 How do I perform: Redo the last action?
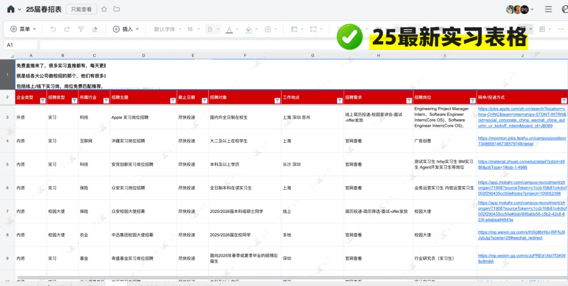coord(67,29)
